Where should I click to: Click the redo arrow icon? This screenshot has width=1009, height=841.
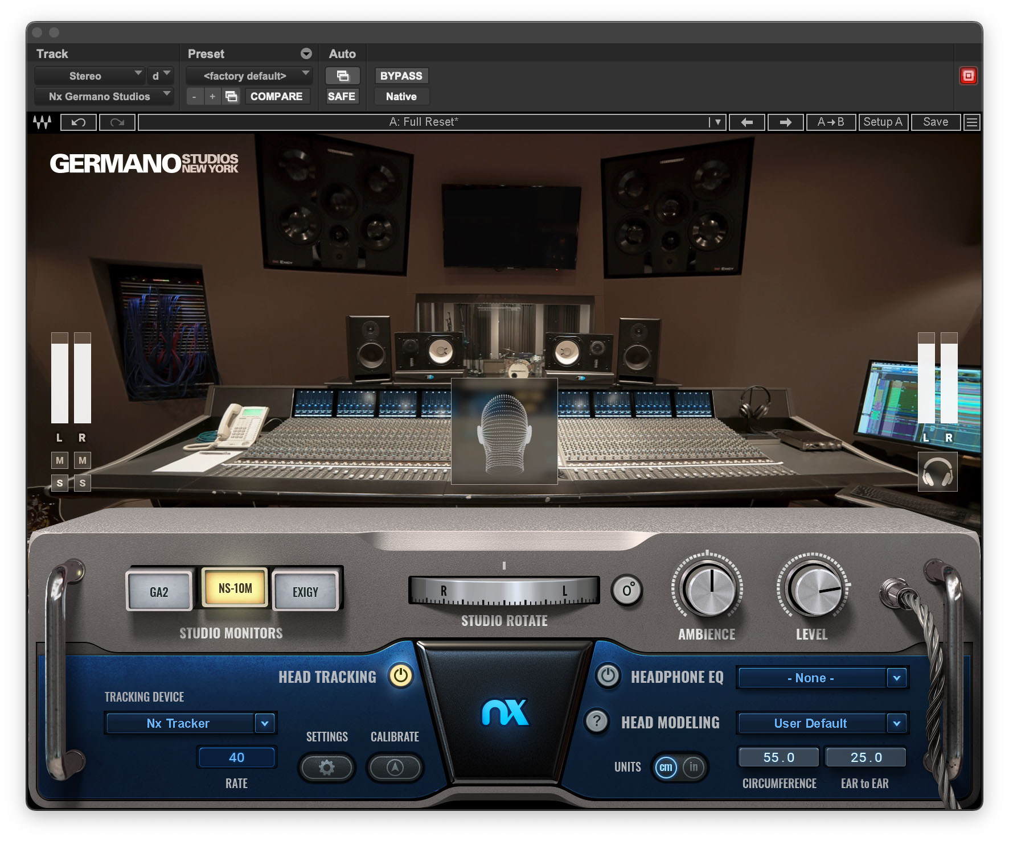coord(117,122)
